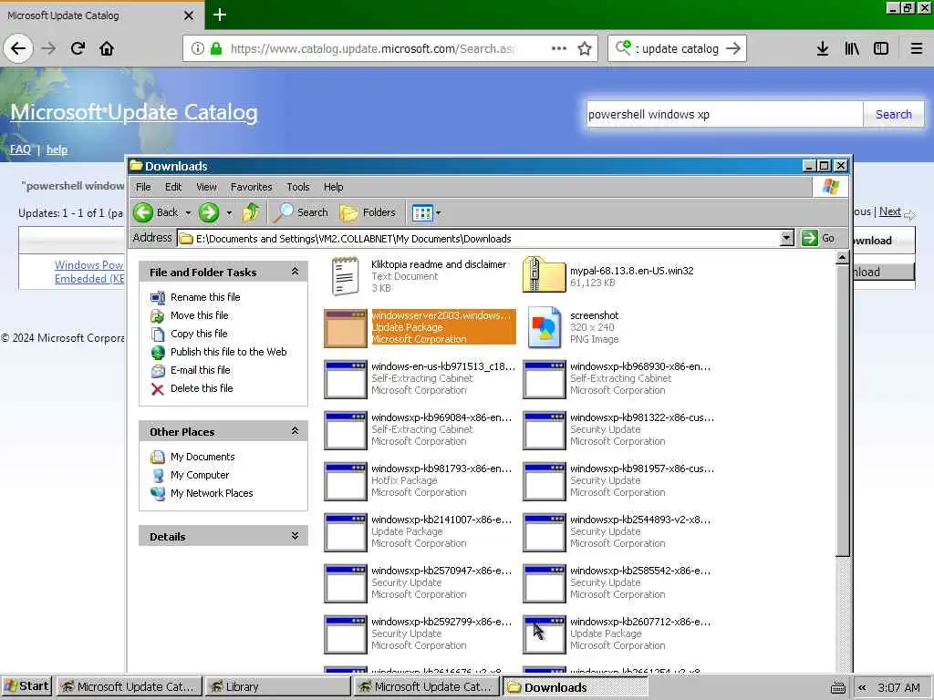Switch to Library taskbar button
934x700 pixels.
tap(278, 687)
